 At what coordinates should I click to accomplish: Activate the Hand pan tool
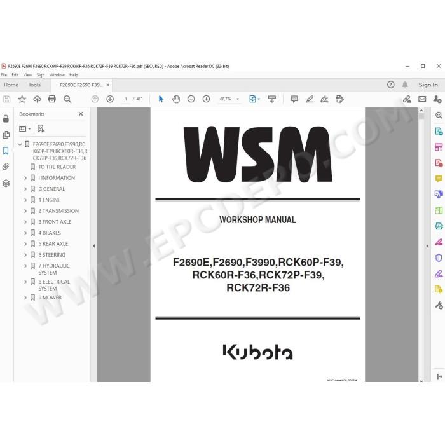[176, 99]
